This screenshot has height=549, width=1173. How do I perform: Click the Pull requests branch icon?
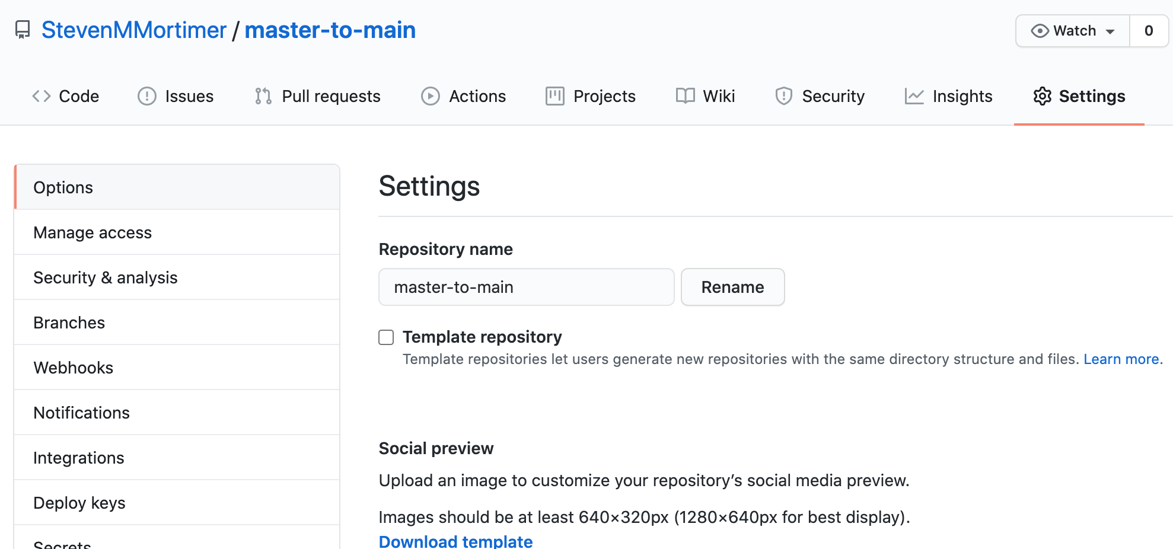click(x=263, y=96)
